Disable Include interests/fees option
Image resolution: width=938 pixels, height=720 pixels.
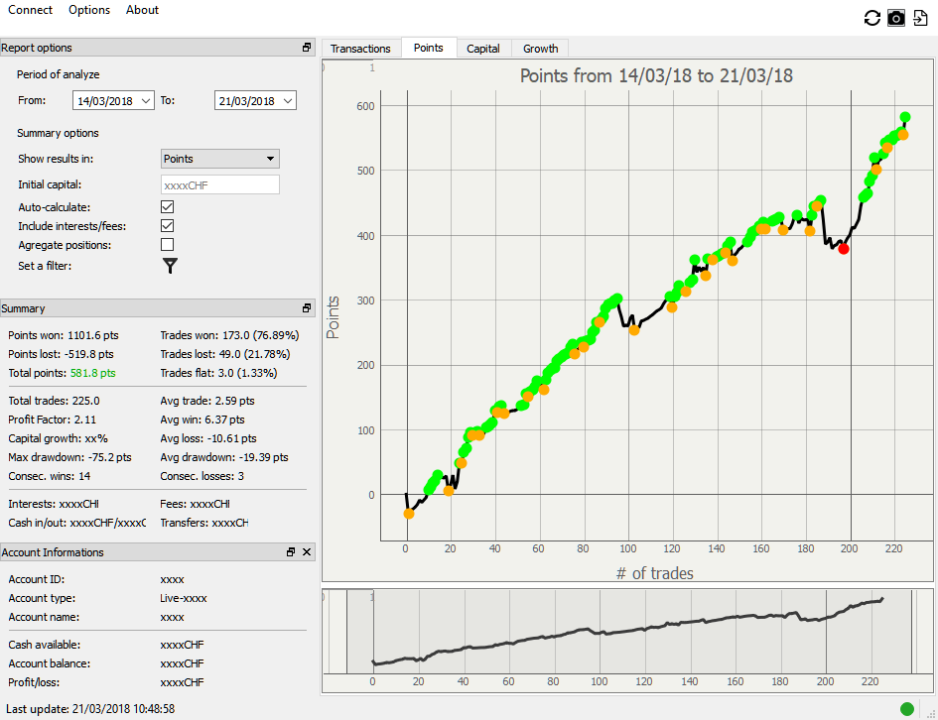(168, 226)
